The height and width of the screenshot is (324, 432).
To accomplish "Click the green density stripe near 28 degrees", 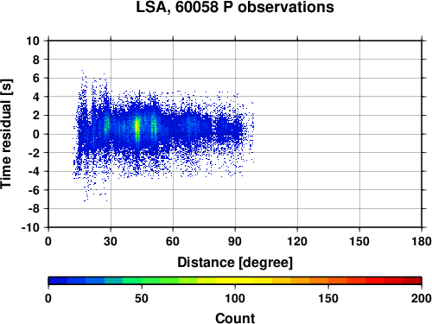I will click(106, 125).
